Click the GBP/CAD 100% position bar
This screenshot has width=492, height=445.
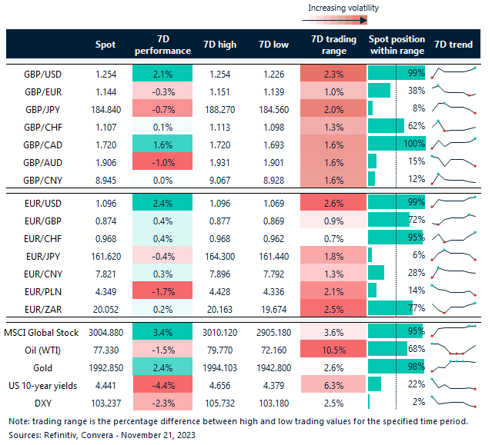coord(397,144)
